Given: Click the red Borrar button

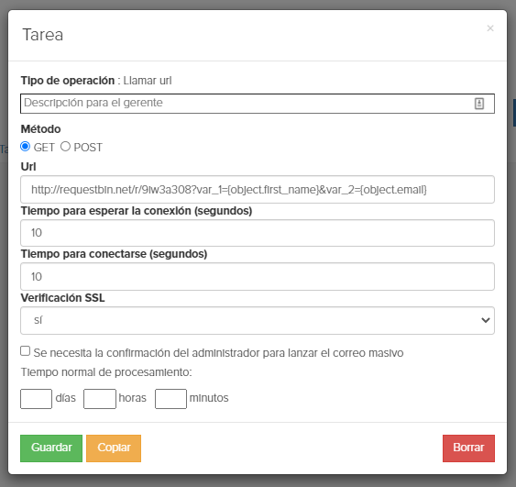Looking at the screenshot, I should click(468, 448).
